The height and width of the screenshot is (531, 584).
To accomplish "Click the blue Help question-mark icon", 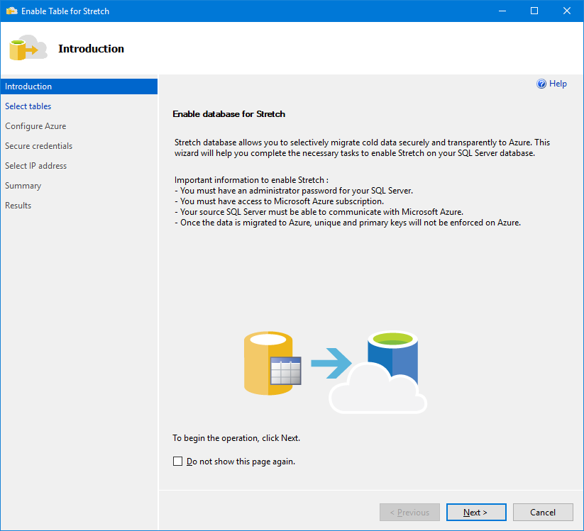I will 541,84.
